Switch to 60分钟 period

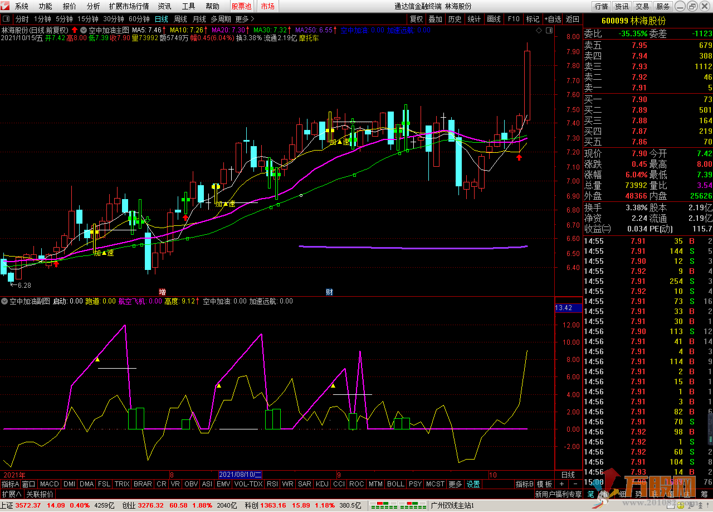click(x=139, y=19)
